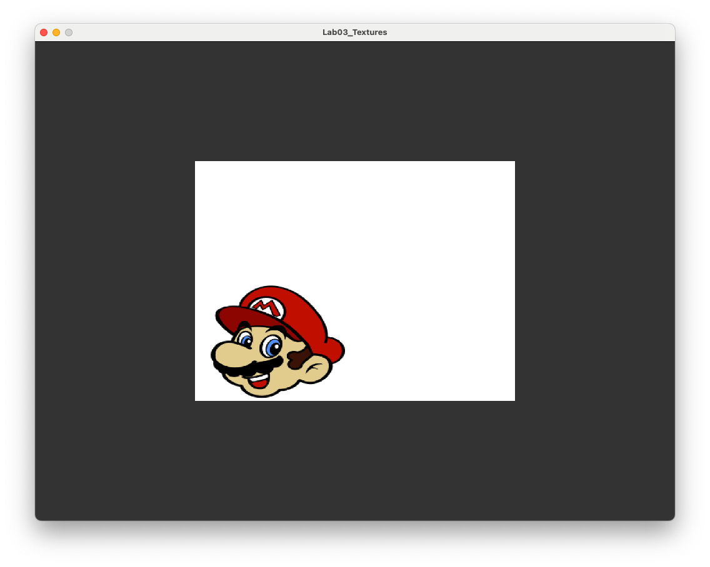Click the Lab03_Textures title text
Screen dimensions: 710x567
pos(354,32)
